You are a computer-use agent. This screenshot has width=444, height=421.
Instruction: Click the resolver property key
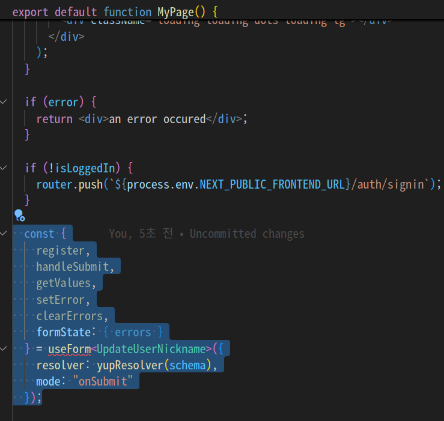[x=60, y=366]
